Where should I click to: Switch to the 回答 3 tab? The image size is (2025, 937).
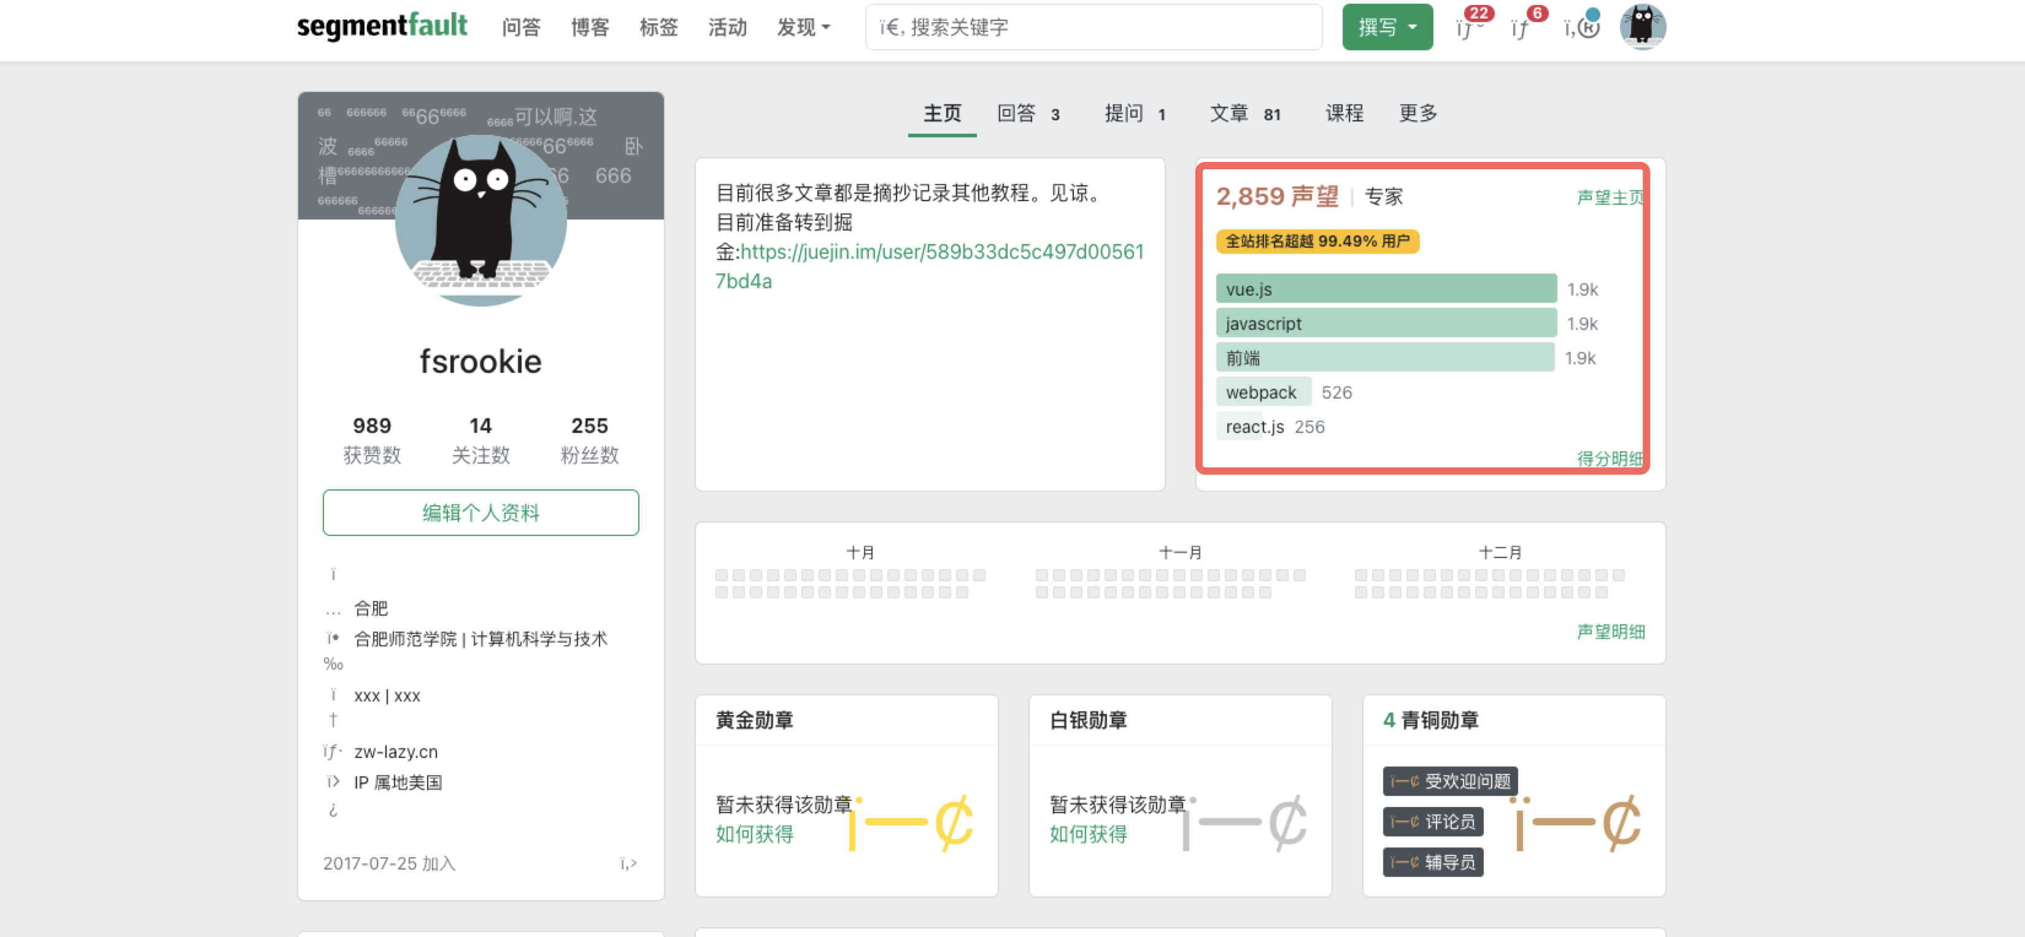click(1028, 113)
